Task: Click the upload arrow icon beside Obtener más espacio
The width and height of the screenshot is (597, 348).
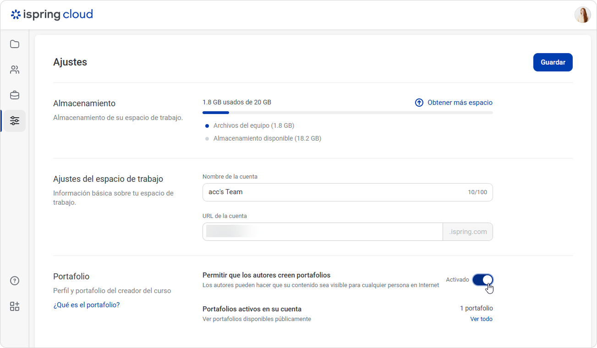Action: pos(419,103)
